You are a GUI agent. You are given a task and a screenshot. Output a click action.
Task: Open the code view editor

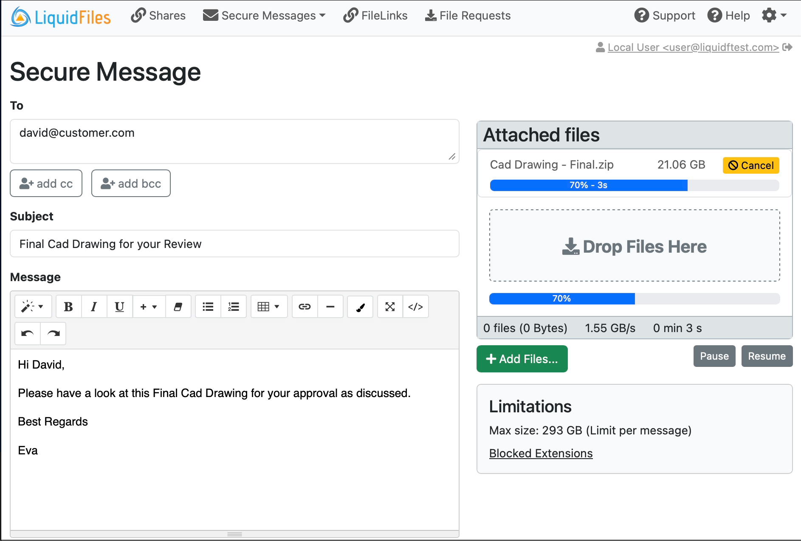(415, 306)
